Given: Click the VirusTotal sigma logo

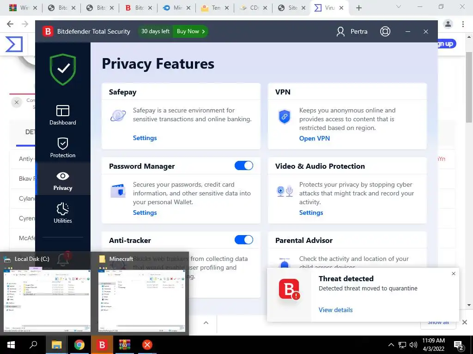Looking at the screenshot, I should tap(14, 44).
